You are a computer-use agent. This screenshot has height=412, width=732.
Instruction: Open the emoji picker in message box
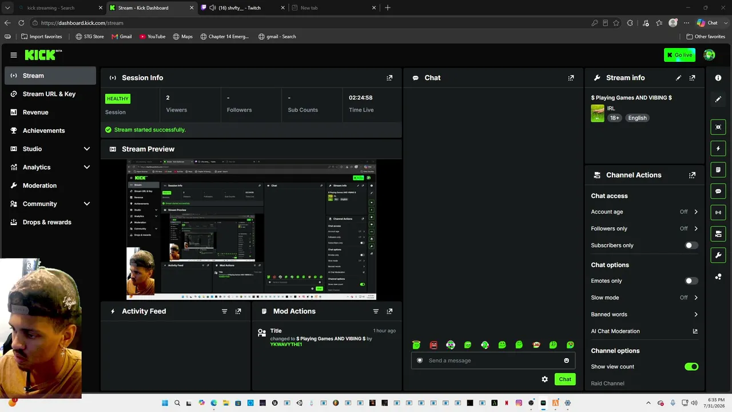(x=567, y=360)
